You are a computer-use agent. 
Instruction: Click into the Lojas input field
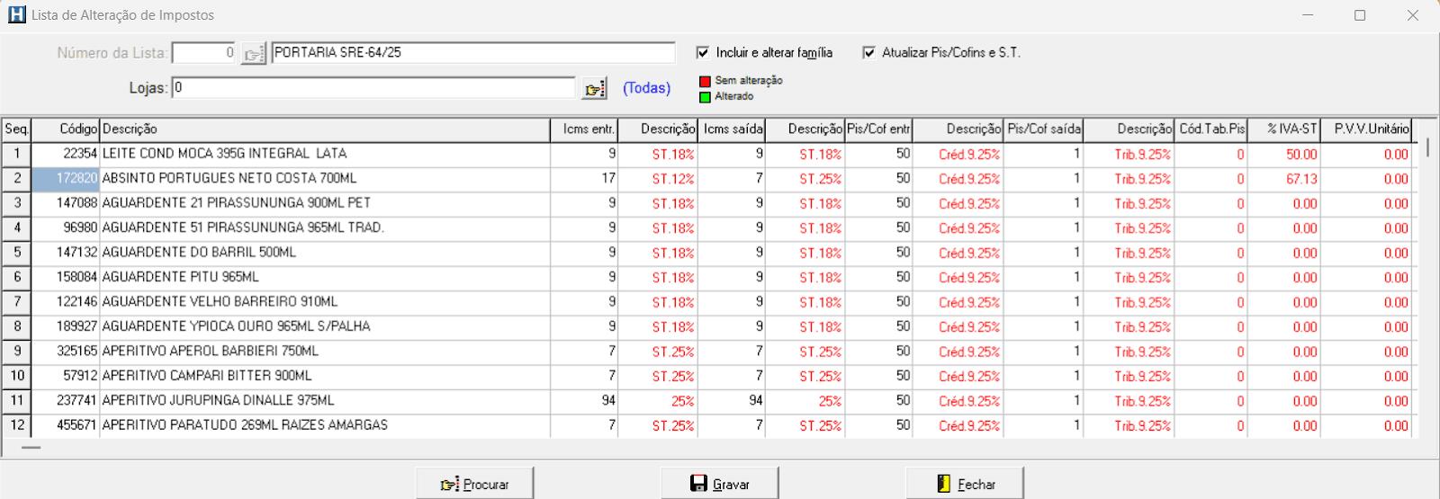coord(373,88)
